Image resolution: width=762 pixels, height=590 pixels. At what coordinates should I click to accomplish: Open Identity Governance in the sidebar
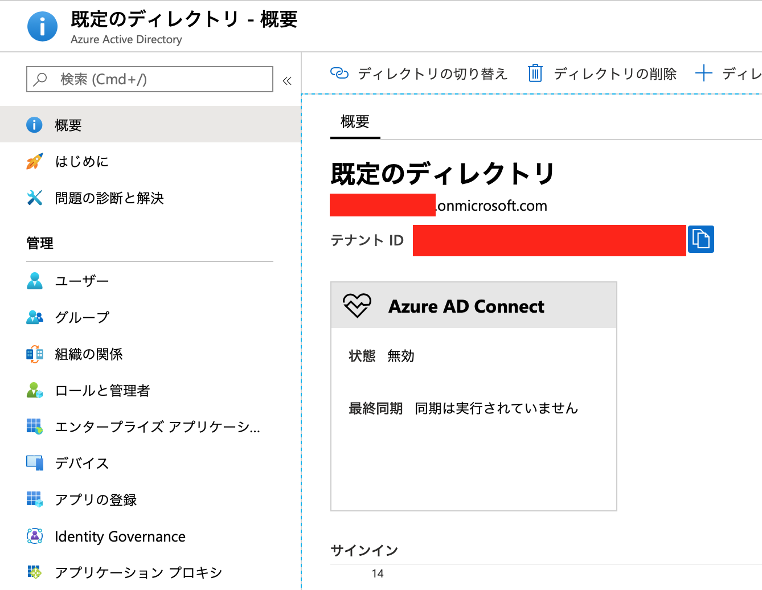coord(120,536)
